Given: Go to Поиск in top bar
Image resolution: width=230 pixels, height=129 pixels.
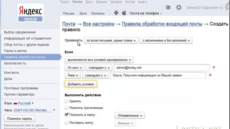Looking at the screenshot, I should point(64,2).
